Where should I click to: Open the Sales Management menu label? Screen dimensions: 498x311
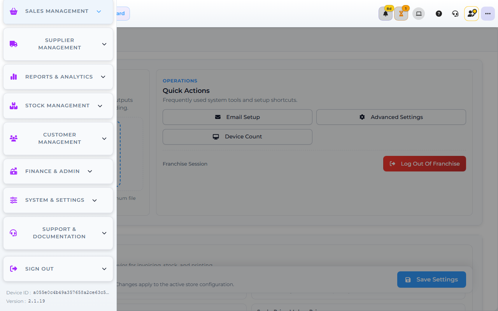click(57, 11)
